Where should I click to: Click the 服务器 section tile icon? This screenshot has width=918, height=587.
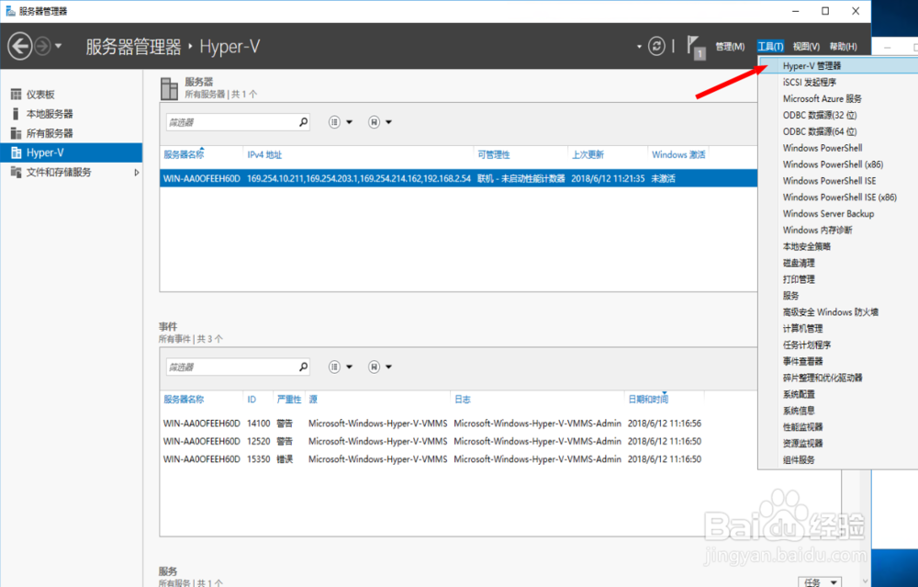click(x=169, y=88)
